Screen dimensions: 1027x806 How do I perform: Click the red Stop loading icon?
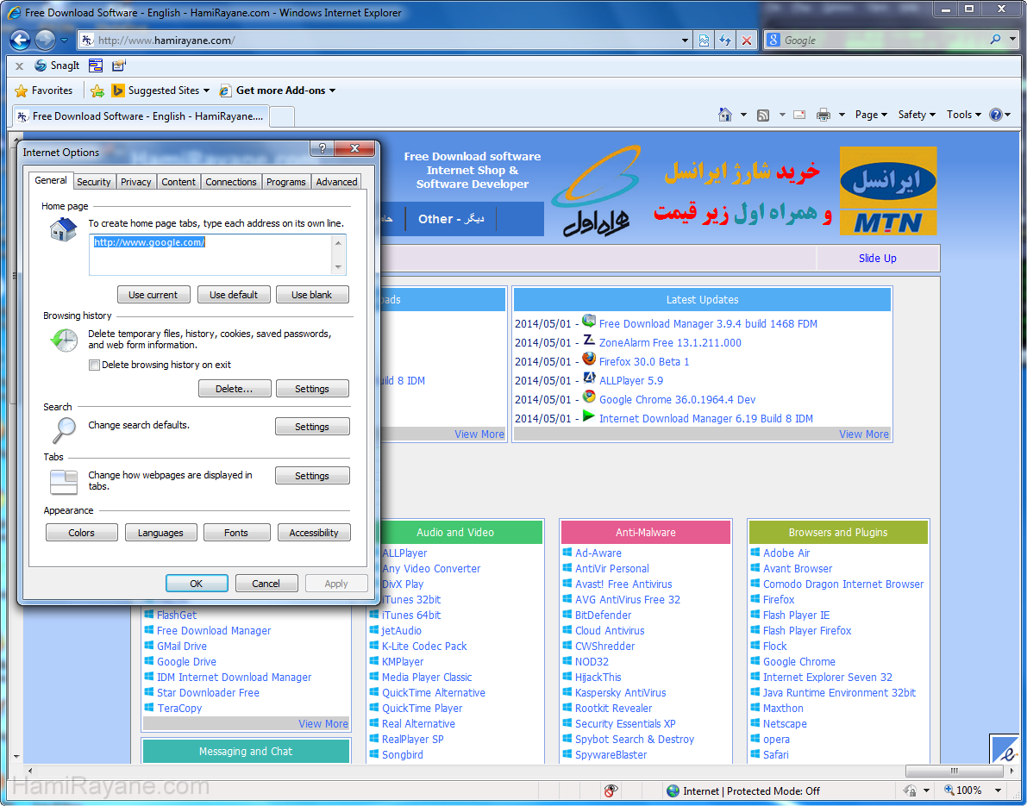(746, 41)
